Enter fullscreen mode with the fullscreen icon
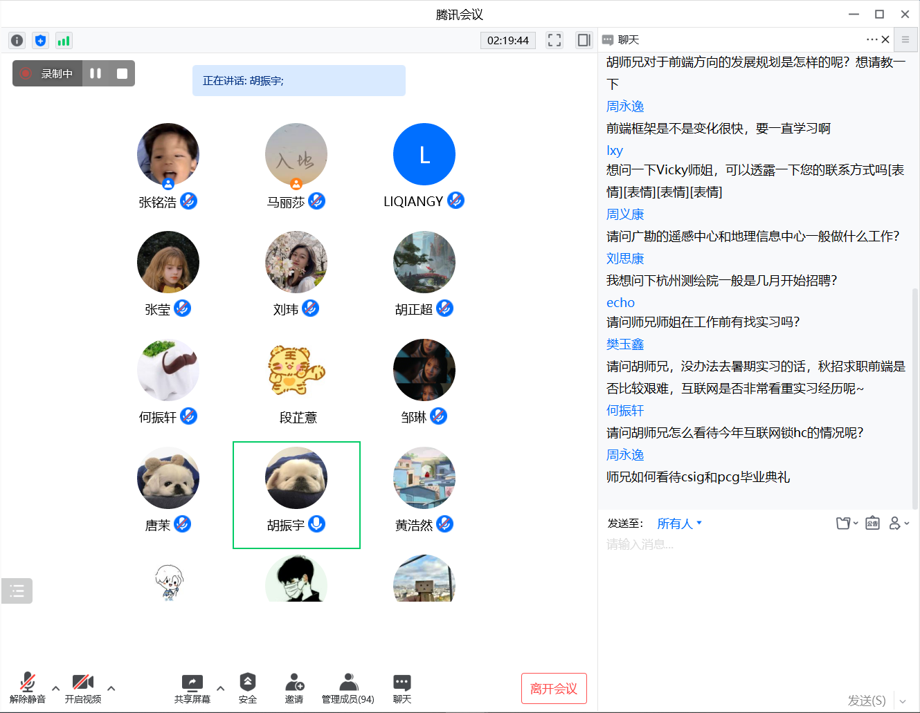The image size is (920, 713). 554,40
